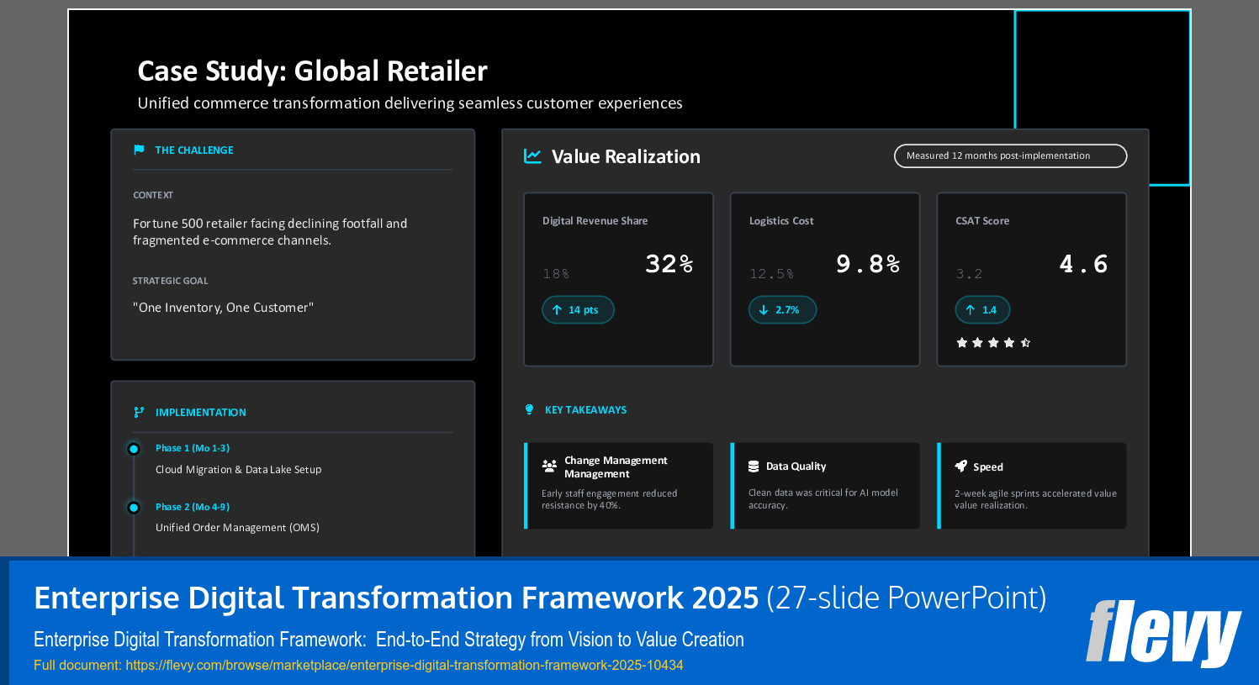Expand the Digital Revenue Share metric card

618,279
